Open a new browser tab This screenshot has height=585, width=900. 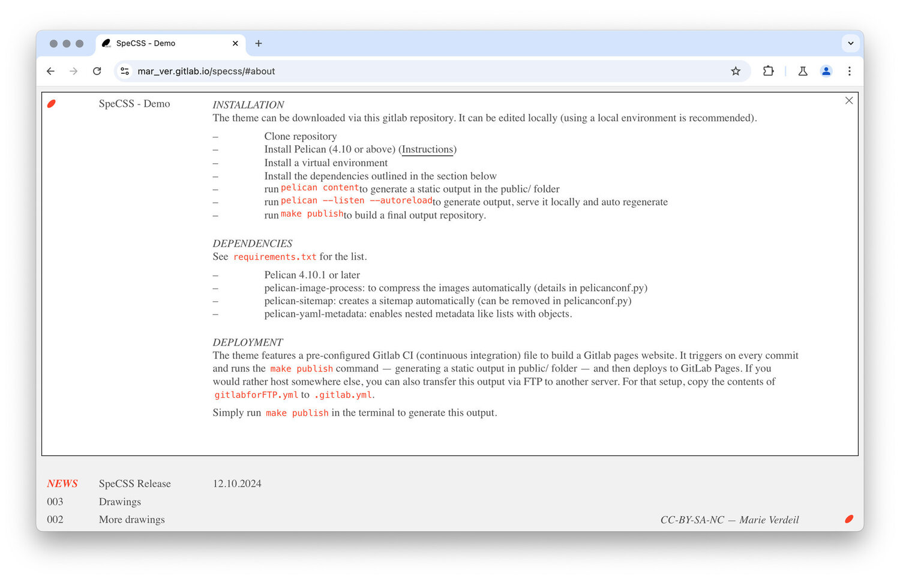[x=259, y=43]
